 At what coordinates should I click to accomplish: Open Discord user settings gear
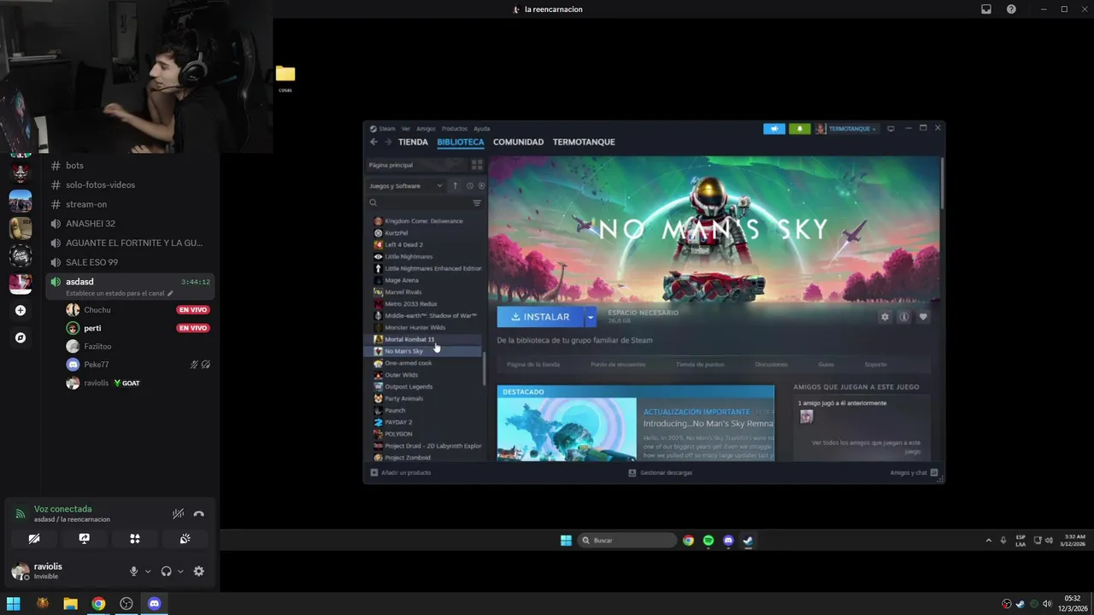pos(199,571)
